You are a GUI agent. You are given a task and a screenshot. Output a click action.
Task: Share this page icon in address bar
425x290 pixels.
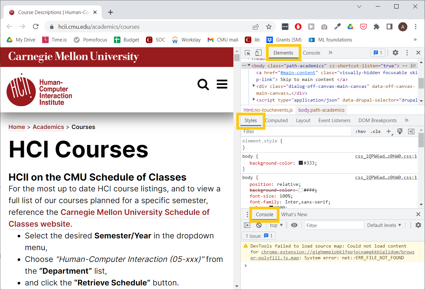256,27
